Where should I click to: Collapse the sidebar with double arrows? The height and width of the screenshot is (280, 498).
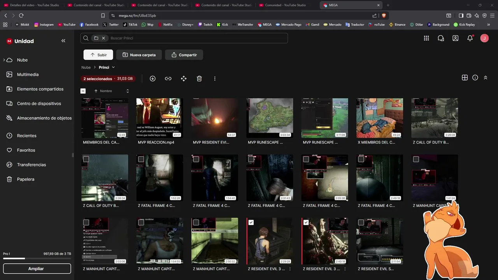pyautogui.click(x=63, y=41)
